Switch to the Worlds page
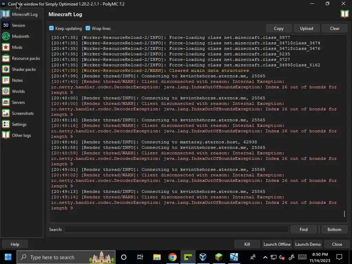Screen dimensions: 352x264 [x=22, y=91]
